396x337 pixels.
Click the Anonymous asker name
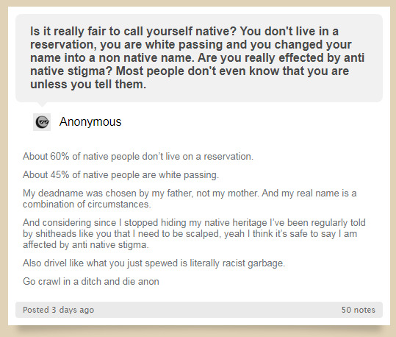pyautogui.click(x=90, y=121)
